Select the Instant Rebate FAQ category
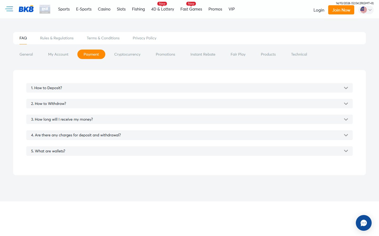The width and height of the screenshot is (379, 236). [x=203, y=54]
